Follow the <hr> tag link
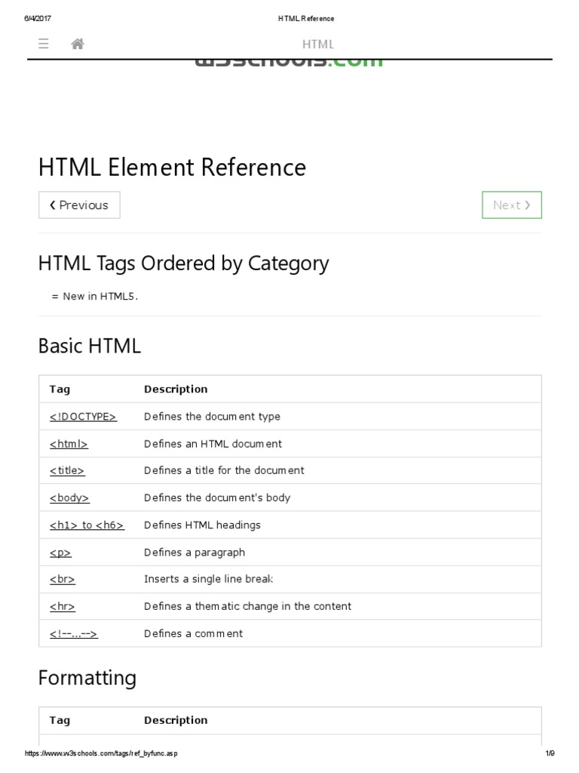579x773 pixels. click(63, 606)
